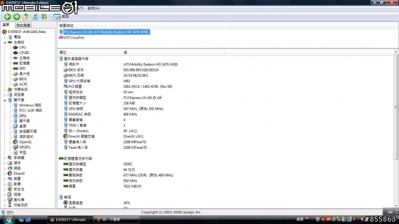
Task: Select the DDR2 bus type value
Action: (128, 164)
